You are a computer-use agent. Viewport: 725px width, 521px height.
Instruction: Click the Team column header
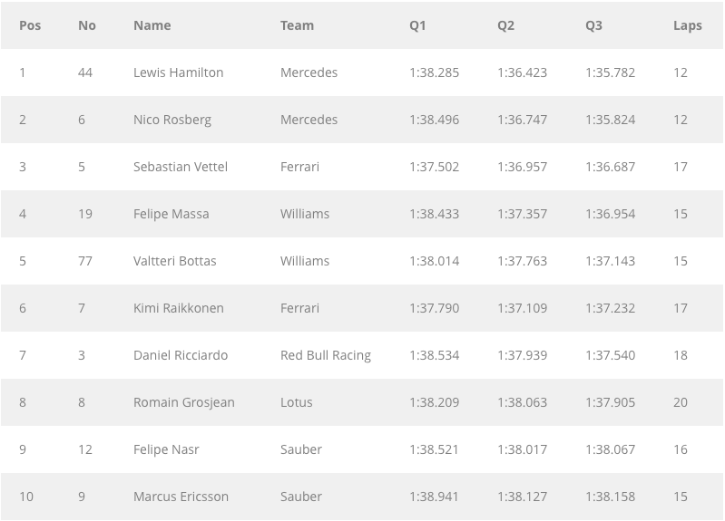click(x=297, y=25)
